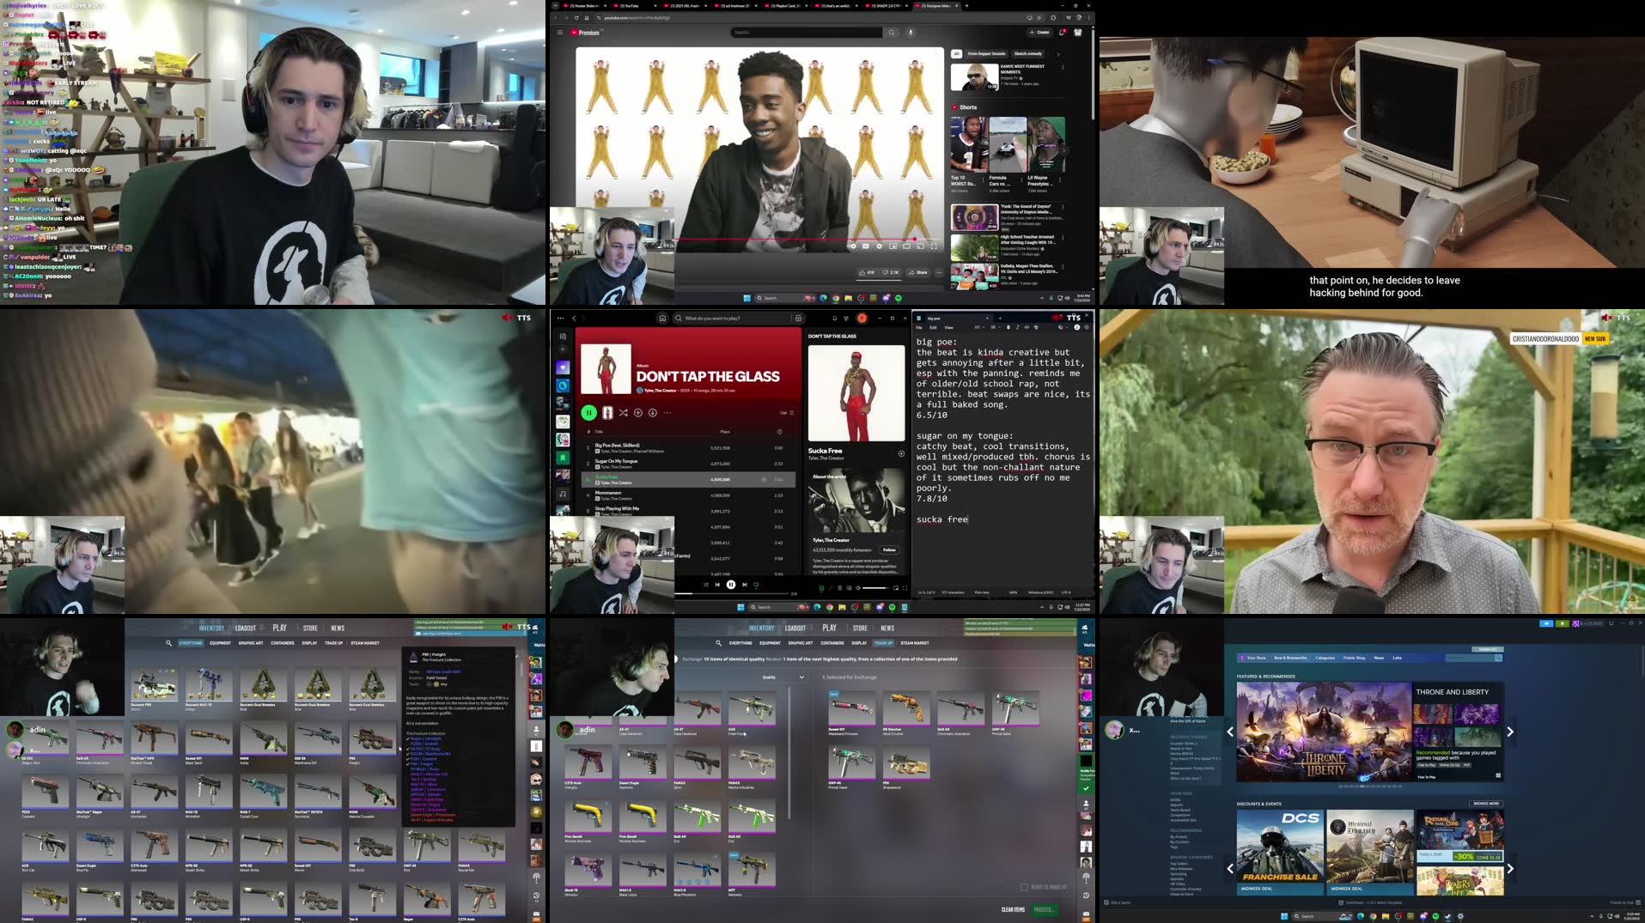Open Kanye West Funniest Moments thumbnail

974,76
